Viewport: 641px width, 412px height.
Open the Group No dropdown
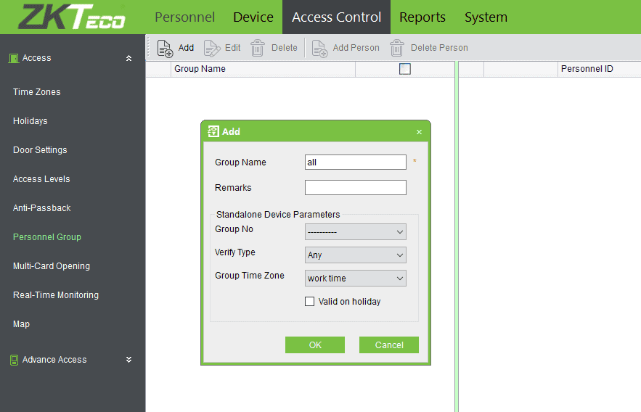click(355, 232)
